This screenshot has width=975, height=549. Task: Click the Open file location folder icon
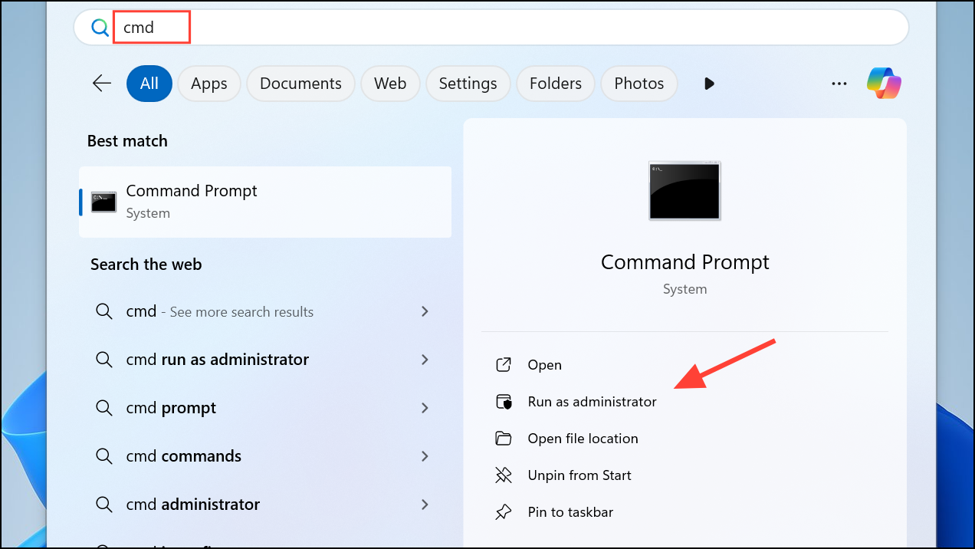tap(504, 439)
